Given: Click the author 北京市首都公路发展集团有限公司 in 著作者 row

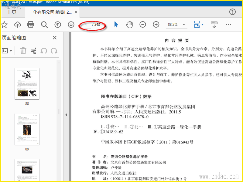Looking at the screenshot, I should coord(138,162).
